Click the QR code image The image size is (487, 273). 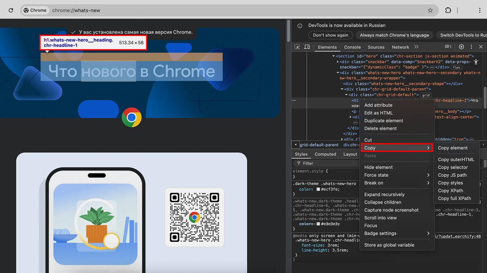194,217
